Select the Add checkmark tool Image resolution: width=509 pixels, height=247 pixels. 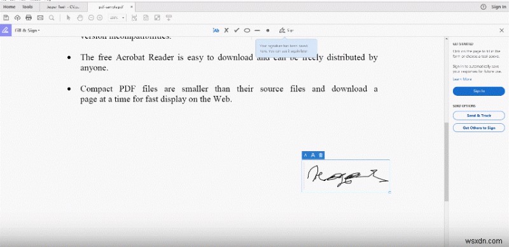[237, 30]
